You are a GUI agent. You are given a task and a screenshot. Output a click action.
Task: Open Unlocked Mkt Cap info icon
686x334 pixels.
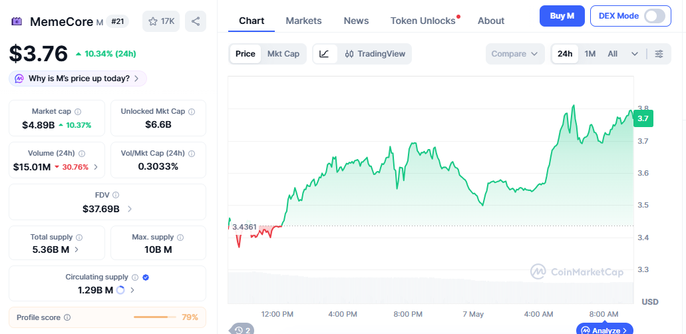pyautogui.click(x=192, y=112)
